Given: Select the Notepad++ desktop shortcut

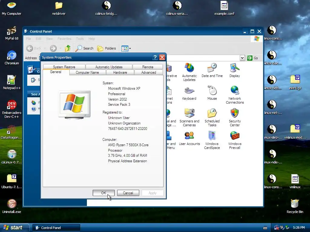Looking at the screenshot, I should coord(12,82).
